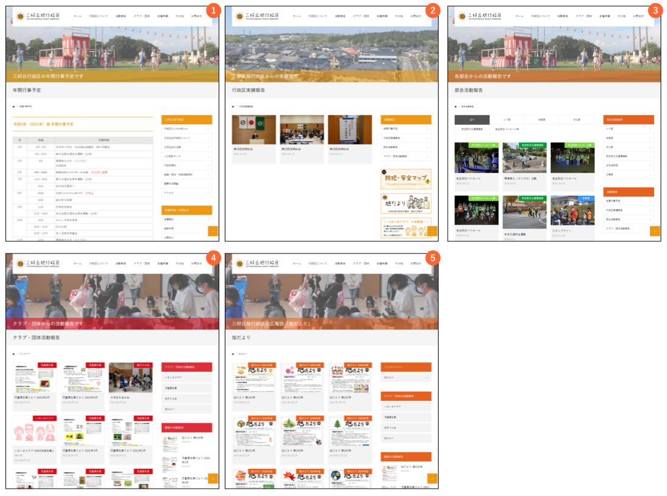
Task: Open ホーム in 年間行事予定 page navigation
Action: pyautogui.click(x=77, y=16)
